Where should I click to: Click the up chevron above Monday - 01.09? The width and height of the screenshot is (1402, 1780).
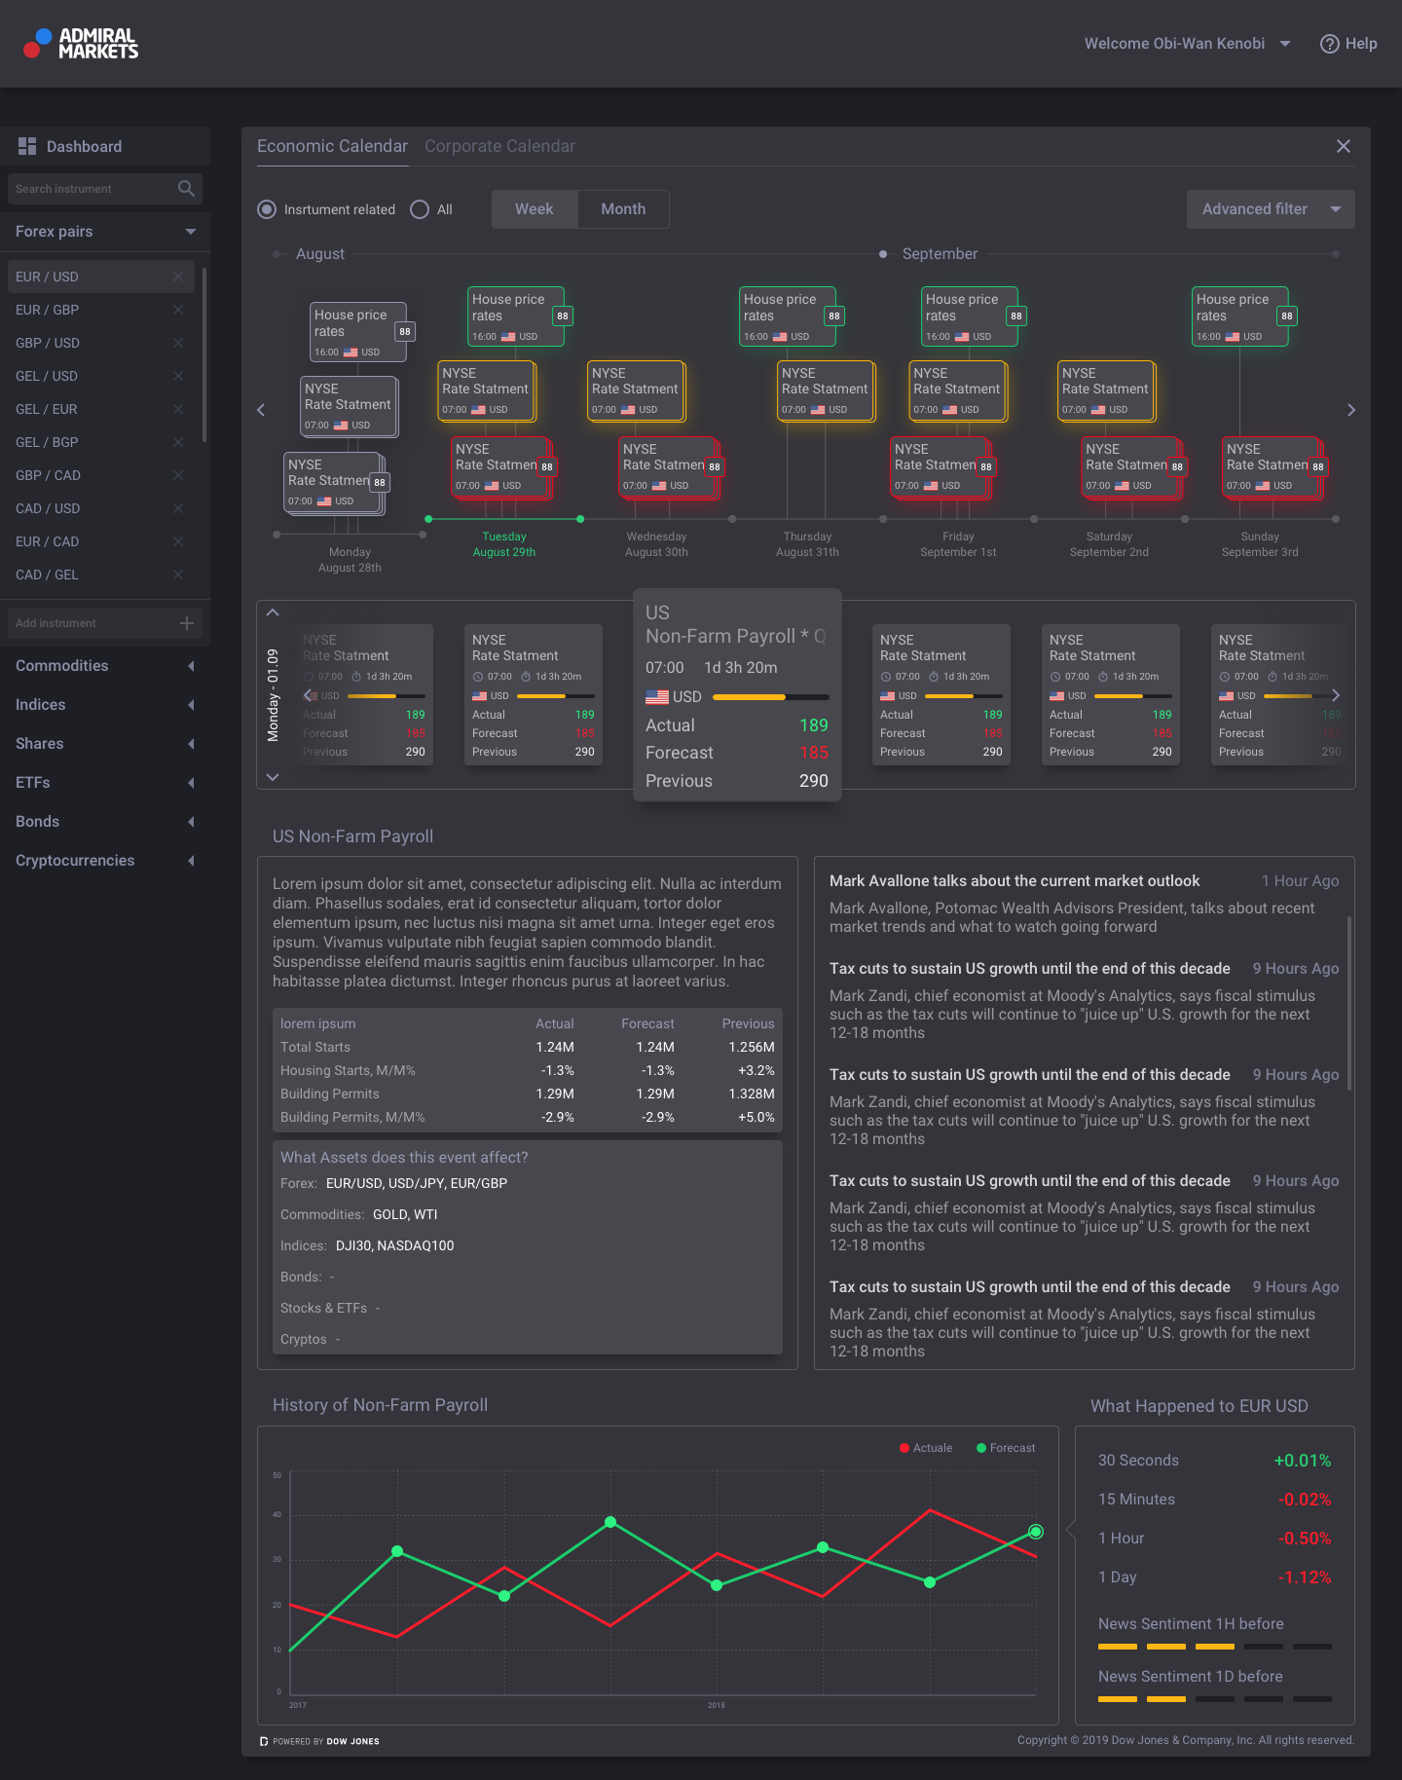point(273,612)
